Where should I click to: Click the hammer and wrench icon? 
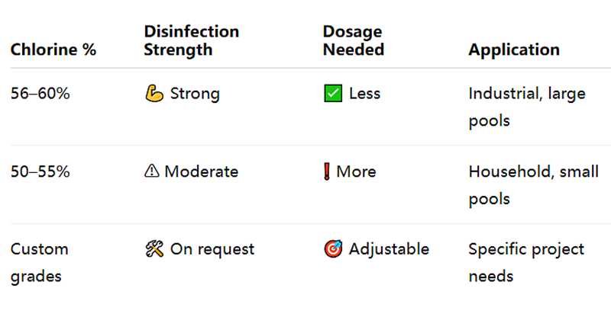pyautogui.click(x=154, y=249)
